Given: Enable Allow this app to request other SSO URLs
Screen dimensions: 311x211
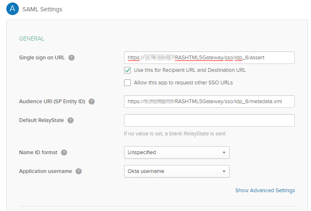Looking at the screenshot, I should [127, 83].
